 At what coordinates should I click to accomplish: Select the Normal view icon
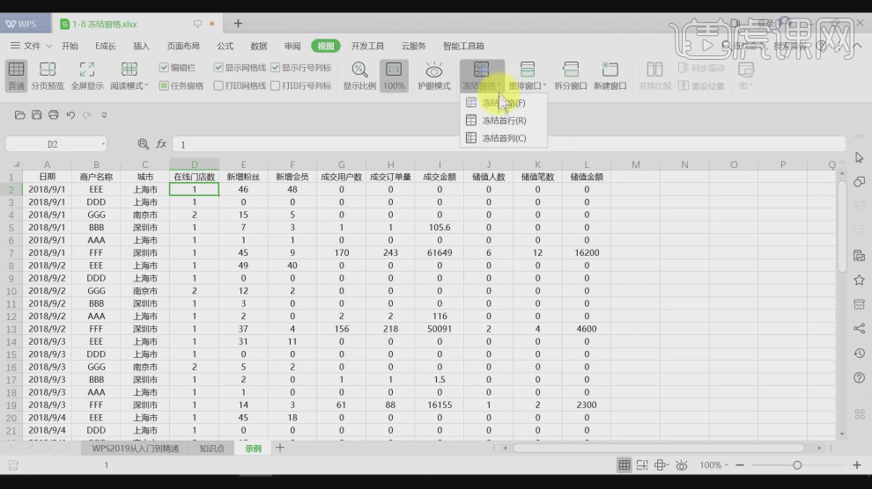click(16, 76)
